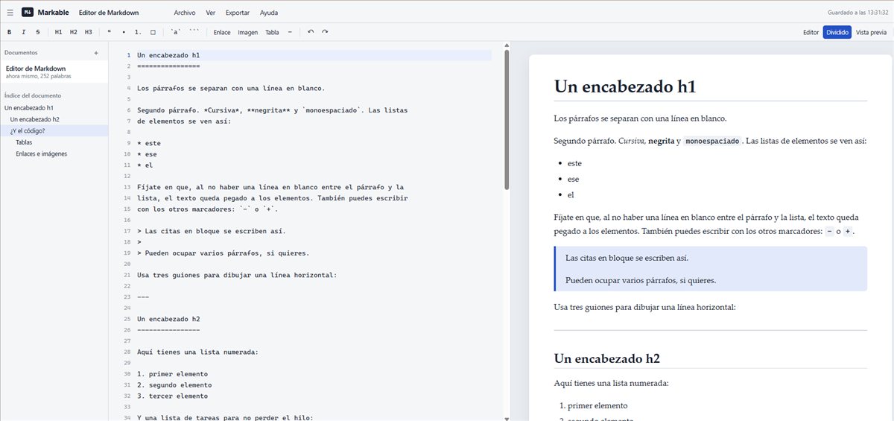Screen dimensions: 894x421
Task: Insert a fenced code block
Action: click(194, 32)
